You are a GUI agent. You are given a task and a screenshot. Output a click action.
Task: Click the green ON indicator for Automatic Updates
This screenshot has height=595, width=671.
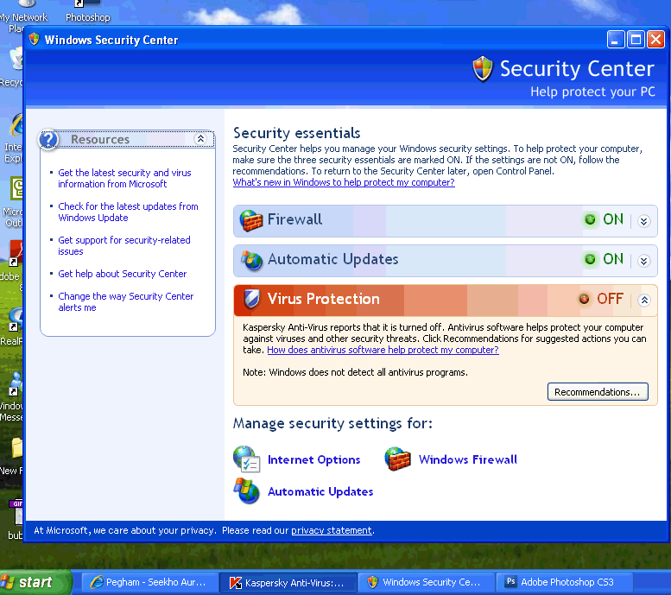[x=591, y=259]
